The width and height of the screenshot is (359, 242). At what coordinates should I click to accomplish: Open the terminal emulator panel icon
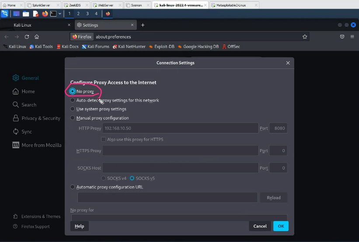[53, 14]
